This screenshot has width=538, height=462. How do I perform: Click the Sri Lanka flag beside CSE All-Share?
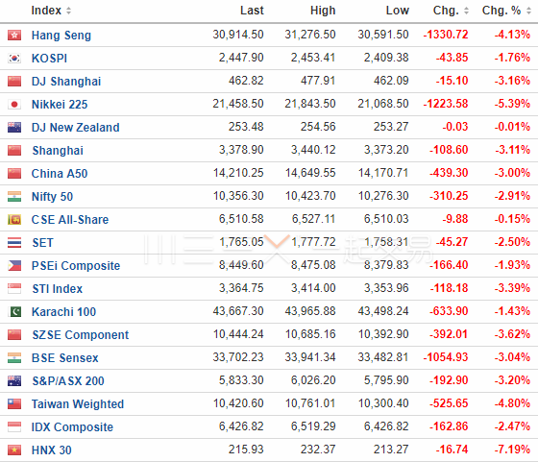[14, 220]
